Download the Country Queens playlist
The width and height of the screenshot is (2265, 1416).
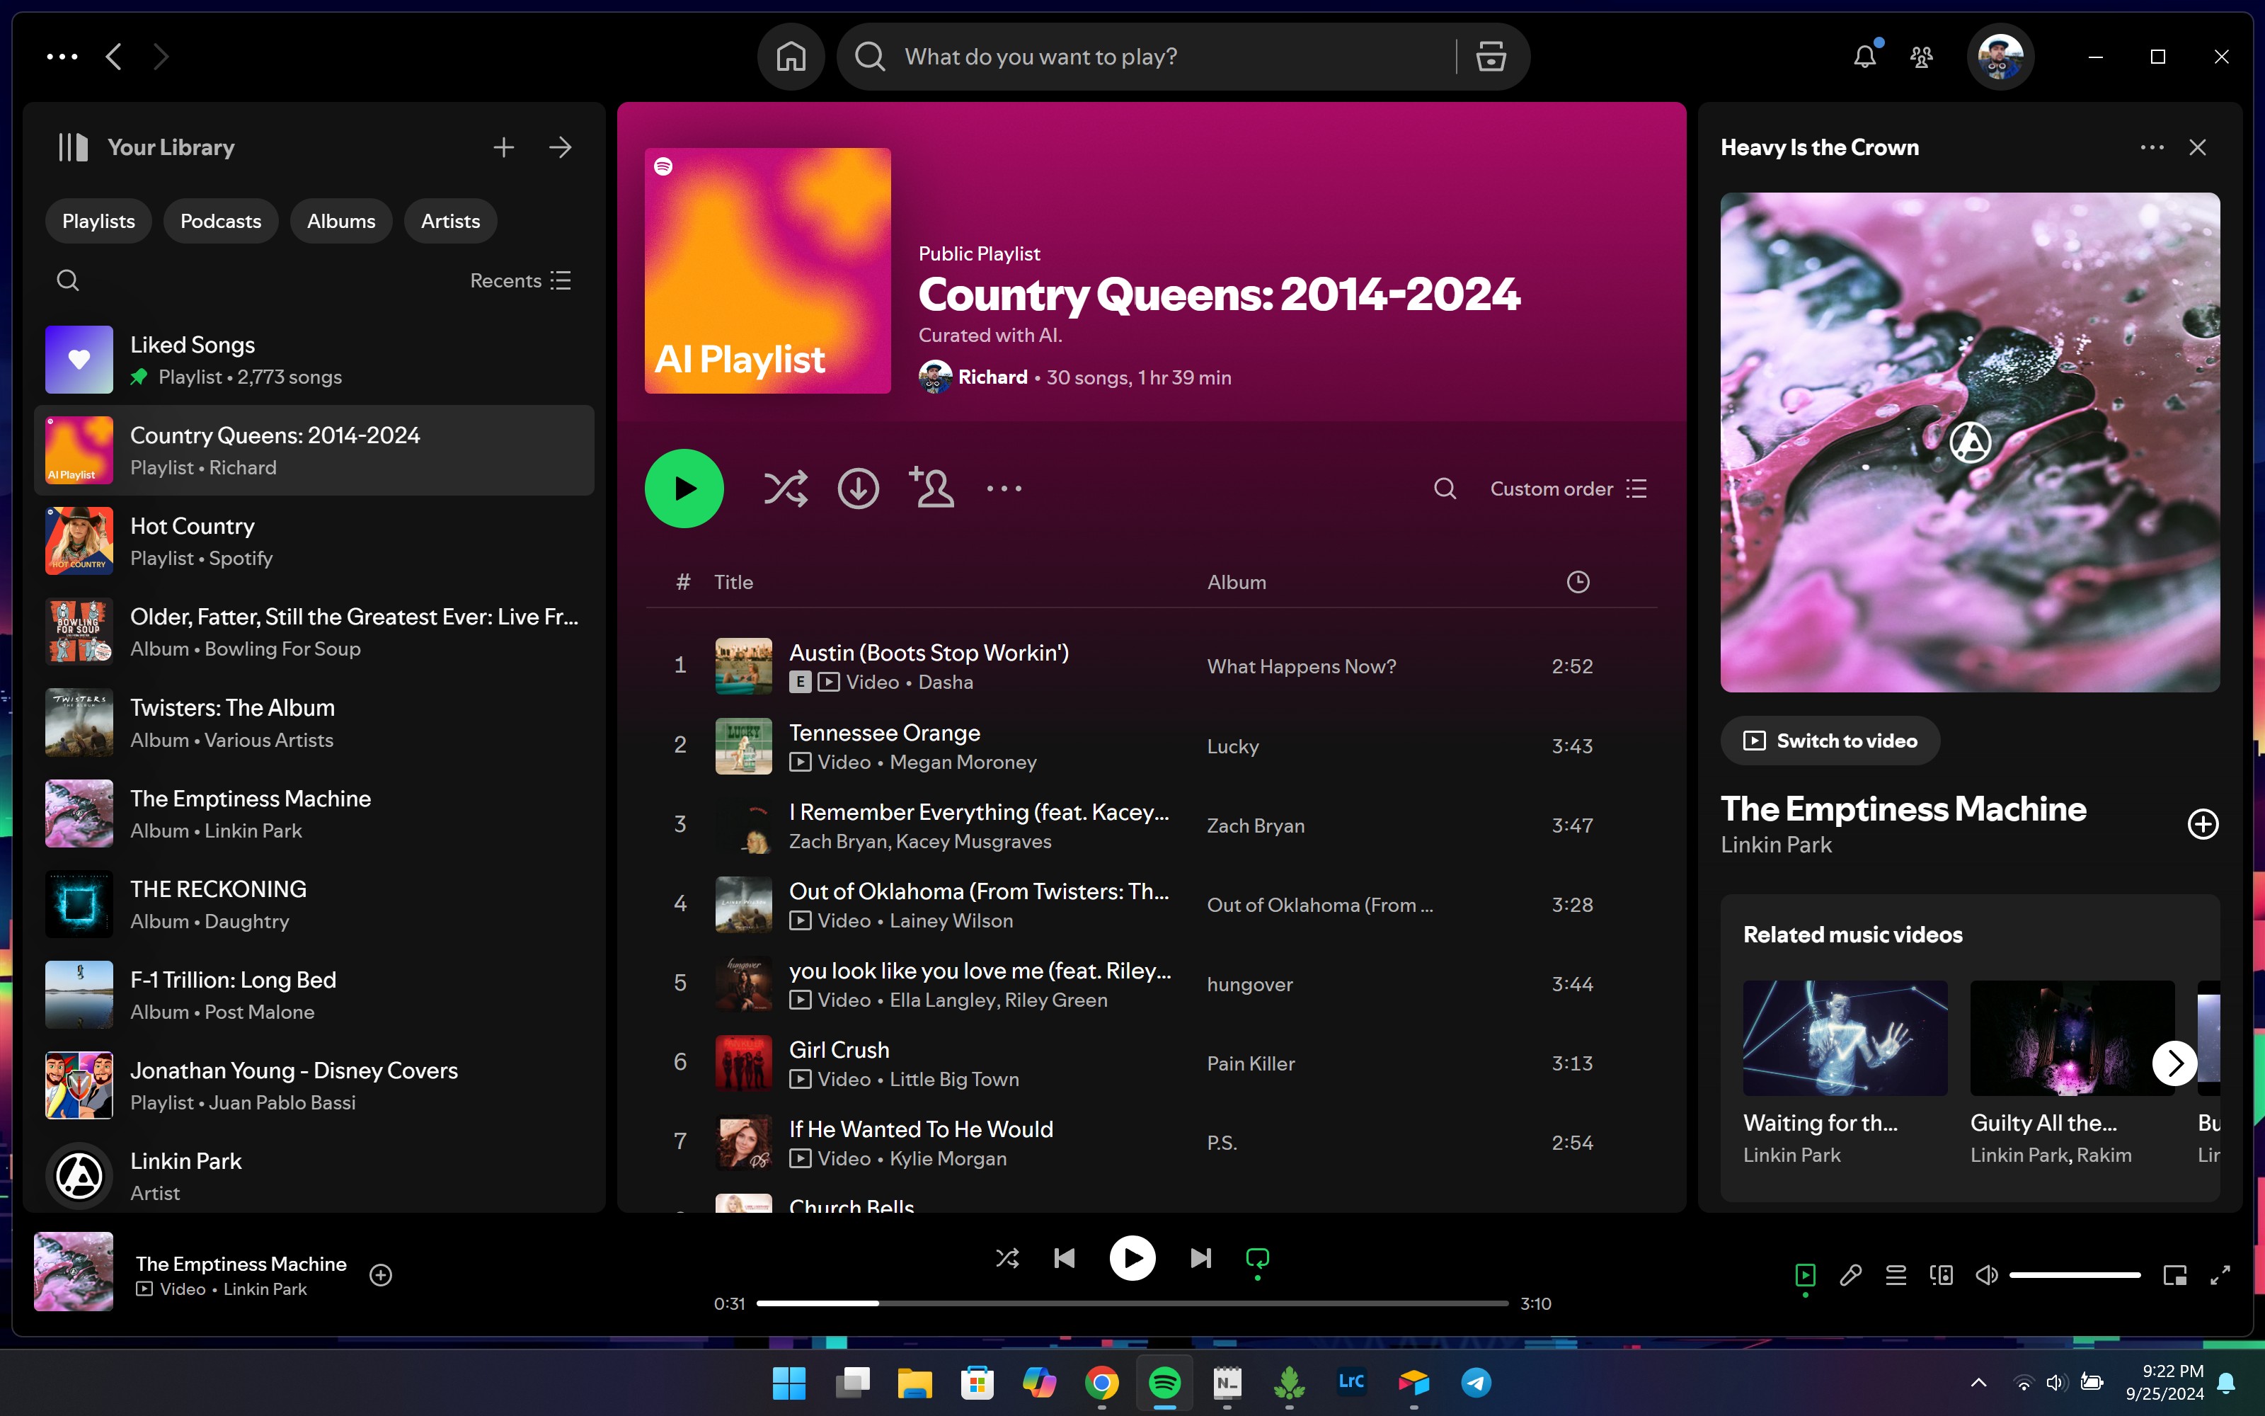coord(857,489)
